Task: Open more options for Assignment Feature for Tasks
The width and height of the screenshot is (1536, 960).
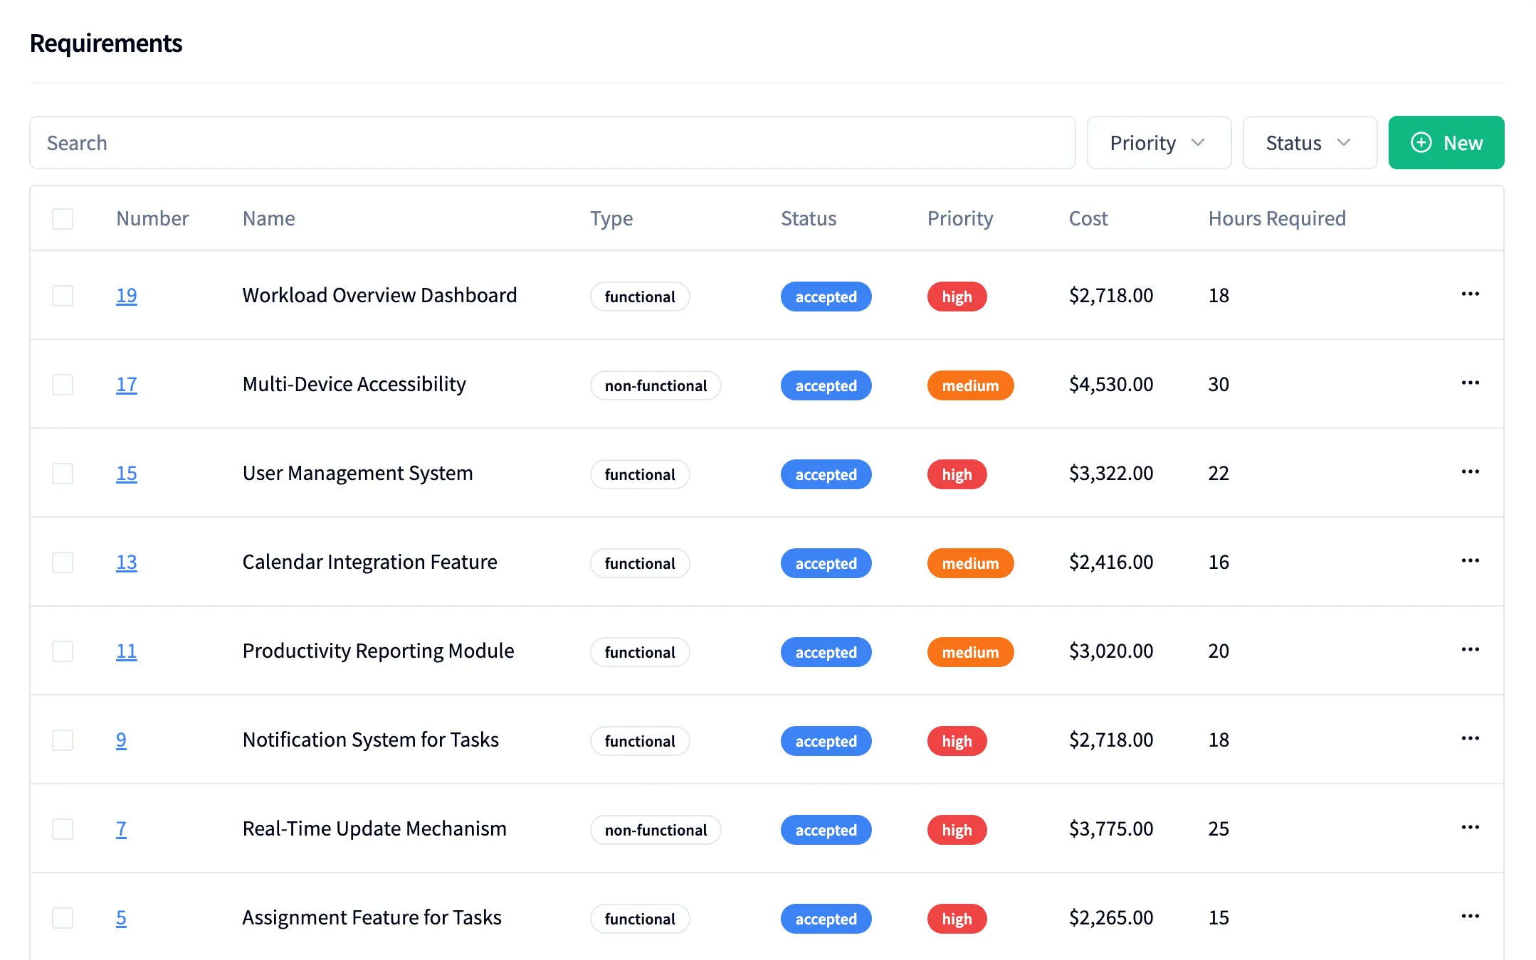Action: click(1470, 917)
